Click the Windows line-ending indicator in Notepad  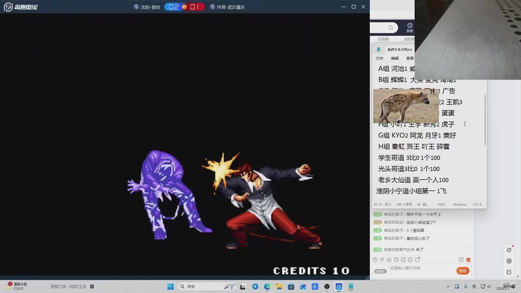(x=459, y=204)
